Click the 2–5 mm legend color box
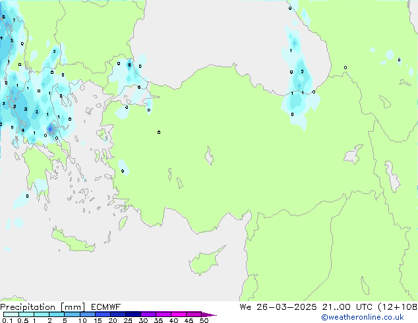418x323 pixels. 57,314
